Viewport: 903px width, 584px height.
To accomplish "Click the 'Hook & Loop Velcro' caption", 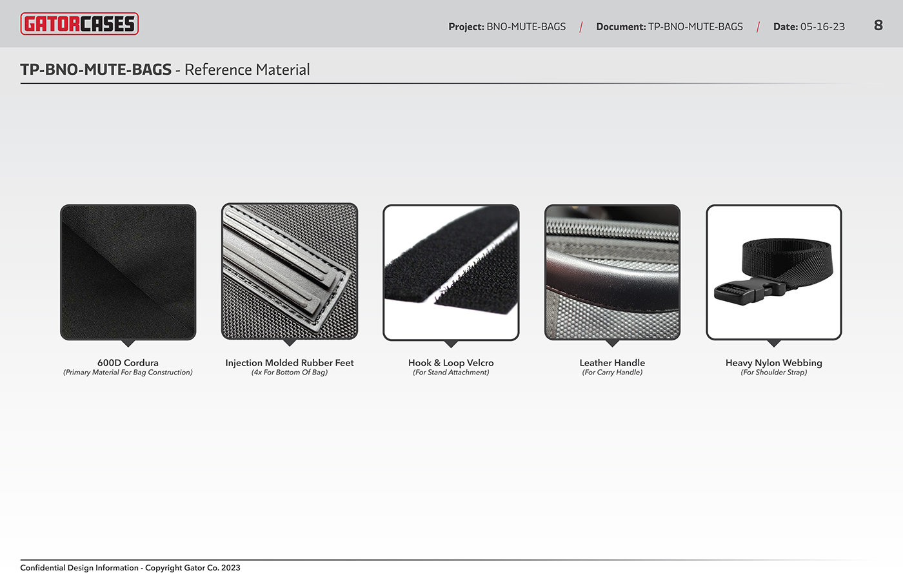I will (x=451, y=363).
